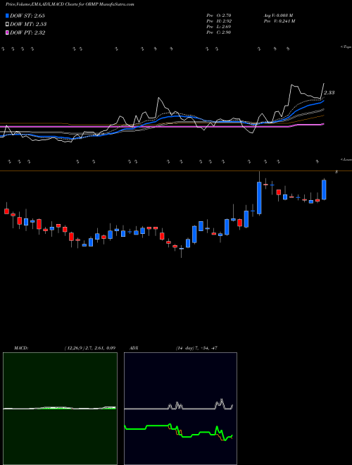Click the 'Pre O: 2.70' open value
The width and height of the screenshot is (352, 465).
pyautogui.click(x=219, y=15)
